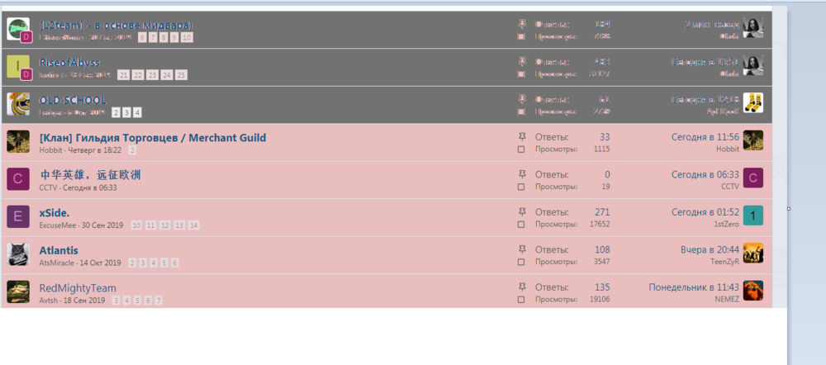Click the pin icon in the xSide. row
Image resolution: width=826 pixels, height=365 pixels.
521,211
